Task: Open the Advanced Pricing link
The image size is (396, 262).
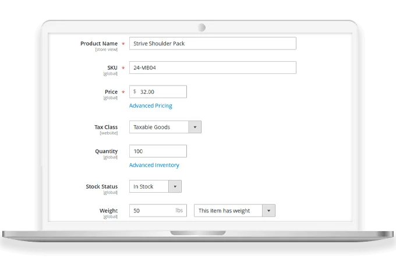Action: [150, 105]
